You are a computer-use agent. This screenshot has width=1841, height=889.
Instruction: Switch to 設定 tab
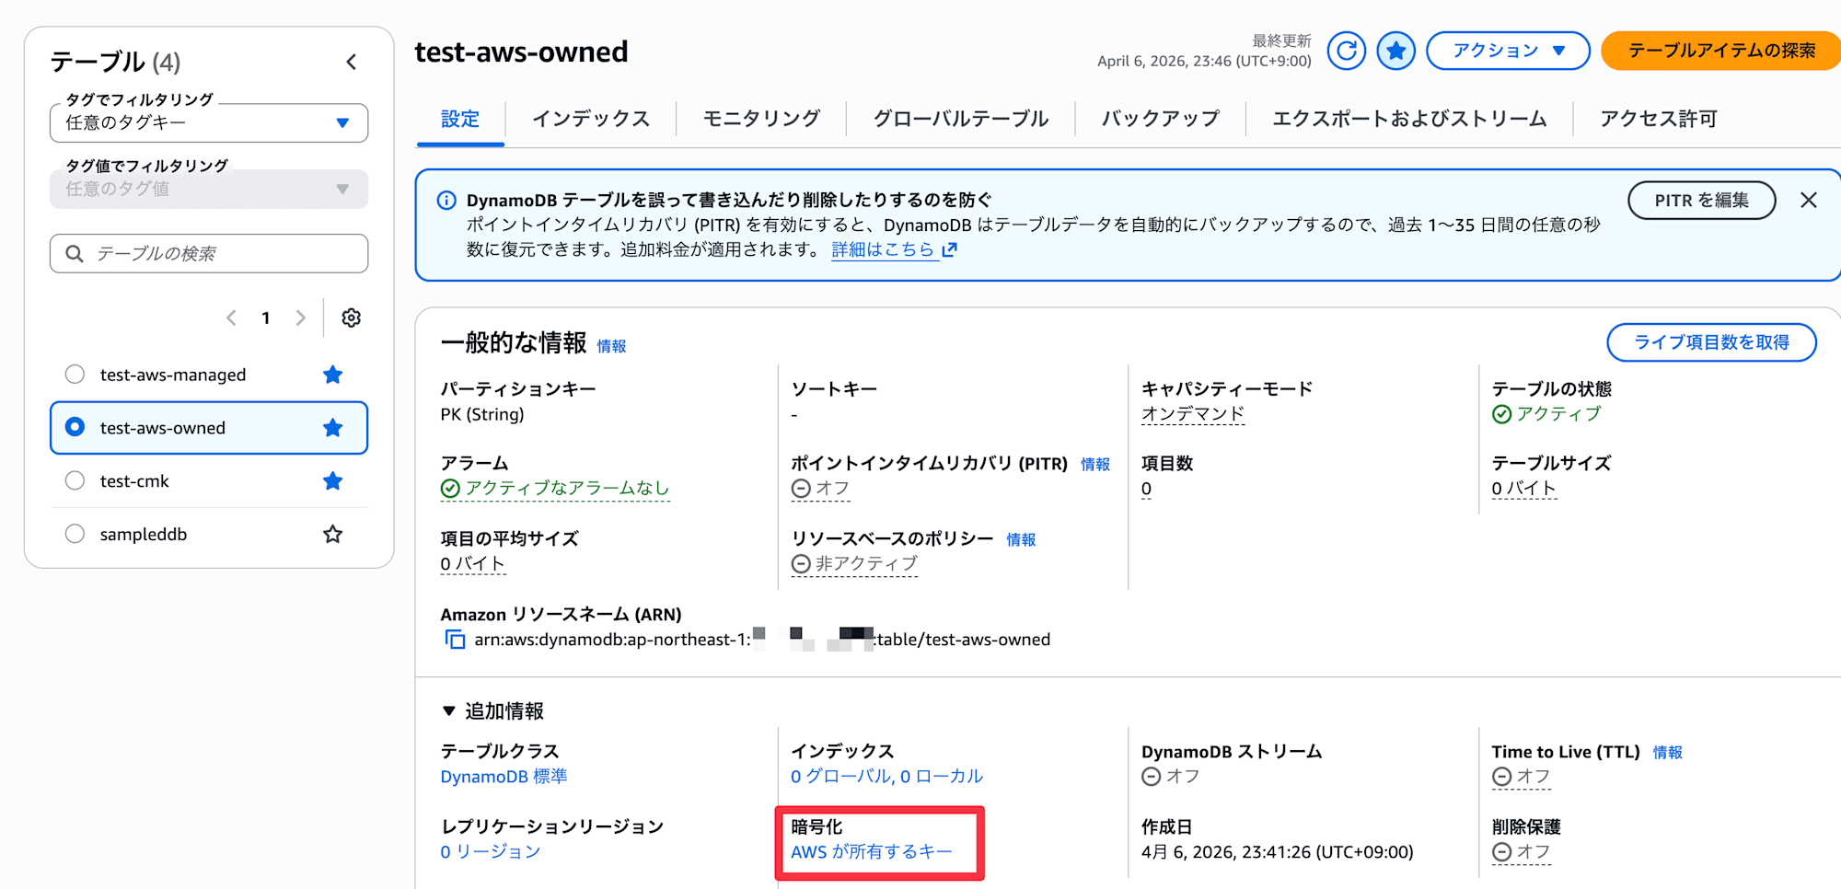point(460,119)
